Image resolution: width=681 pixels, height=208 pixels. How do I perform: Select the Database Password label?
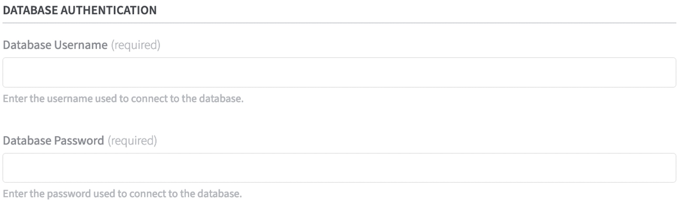(x=53, y=141)
